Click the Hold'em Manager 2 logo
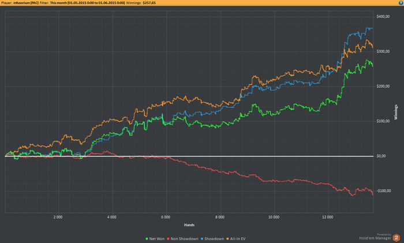404x243 pixels. [396, 238]
